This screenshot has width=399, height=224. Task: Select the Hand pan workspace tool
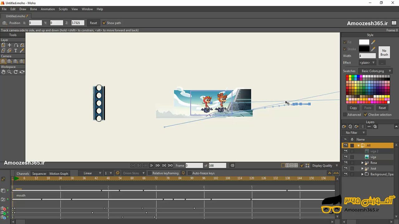3,72
